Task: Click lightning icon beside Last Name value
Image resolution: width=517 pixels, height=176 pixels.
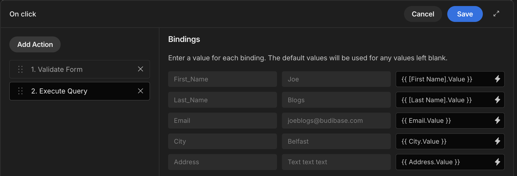Action: click(x=497, y=100)
